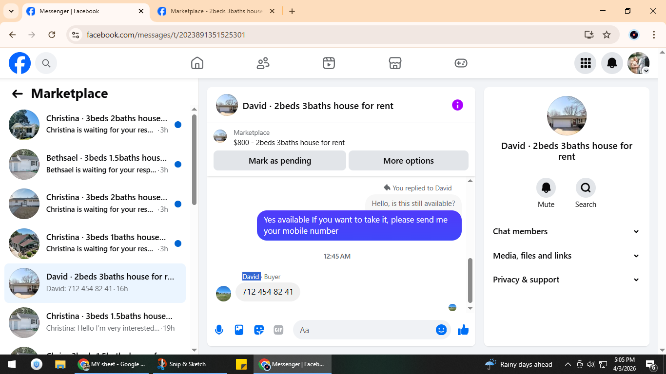Open Sticky Notes taskbar icon
The width and height of the screenshot is (666, 374).
[241, 364]
